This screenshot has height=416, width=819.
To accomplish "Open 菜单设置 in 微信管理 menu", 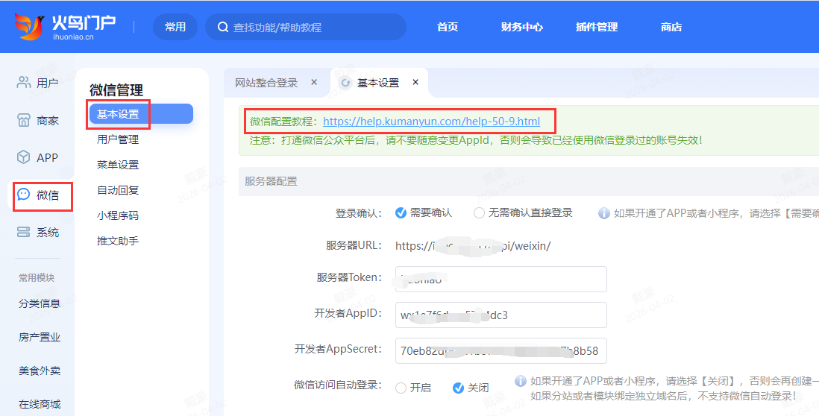I will 118,165.
